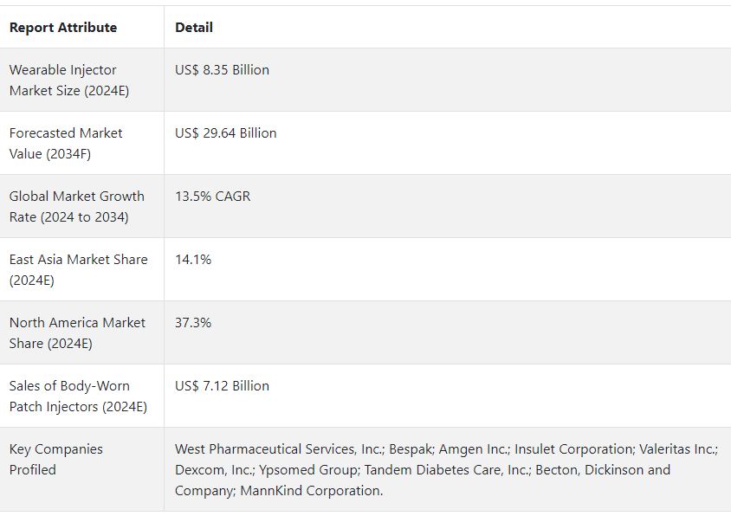Image resolution: width=731 pixels, height=516 pixels.
Task: Click 'East Asia Market Share (2024E)' cell
Action: click(x=78, y=270)
